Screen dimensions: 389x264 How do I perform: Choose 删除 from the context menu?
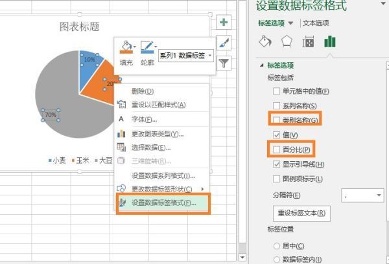pos(161,91)
